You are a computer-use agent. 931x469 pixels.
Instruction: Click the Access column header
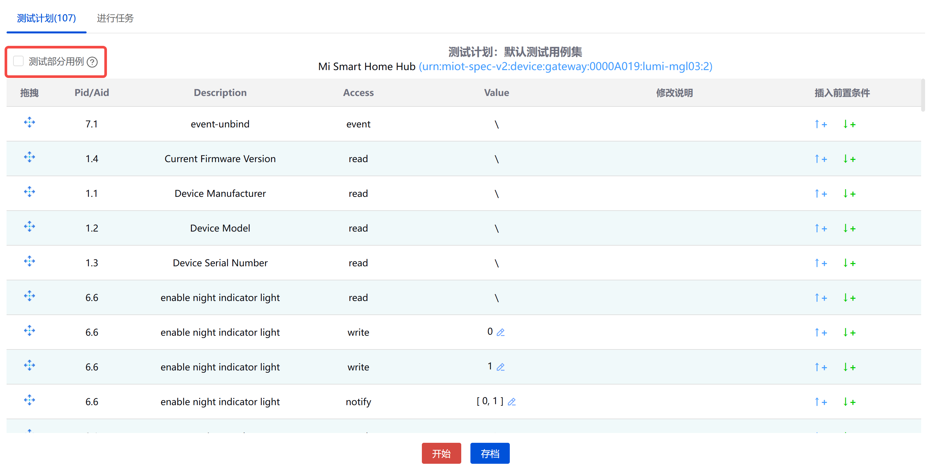(x=358, y=93)
